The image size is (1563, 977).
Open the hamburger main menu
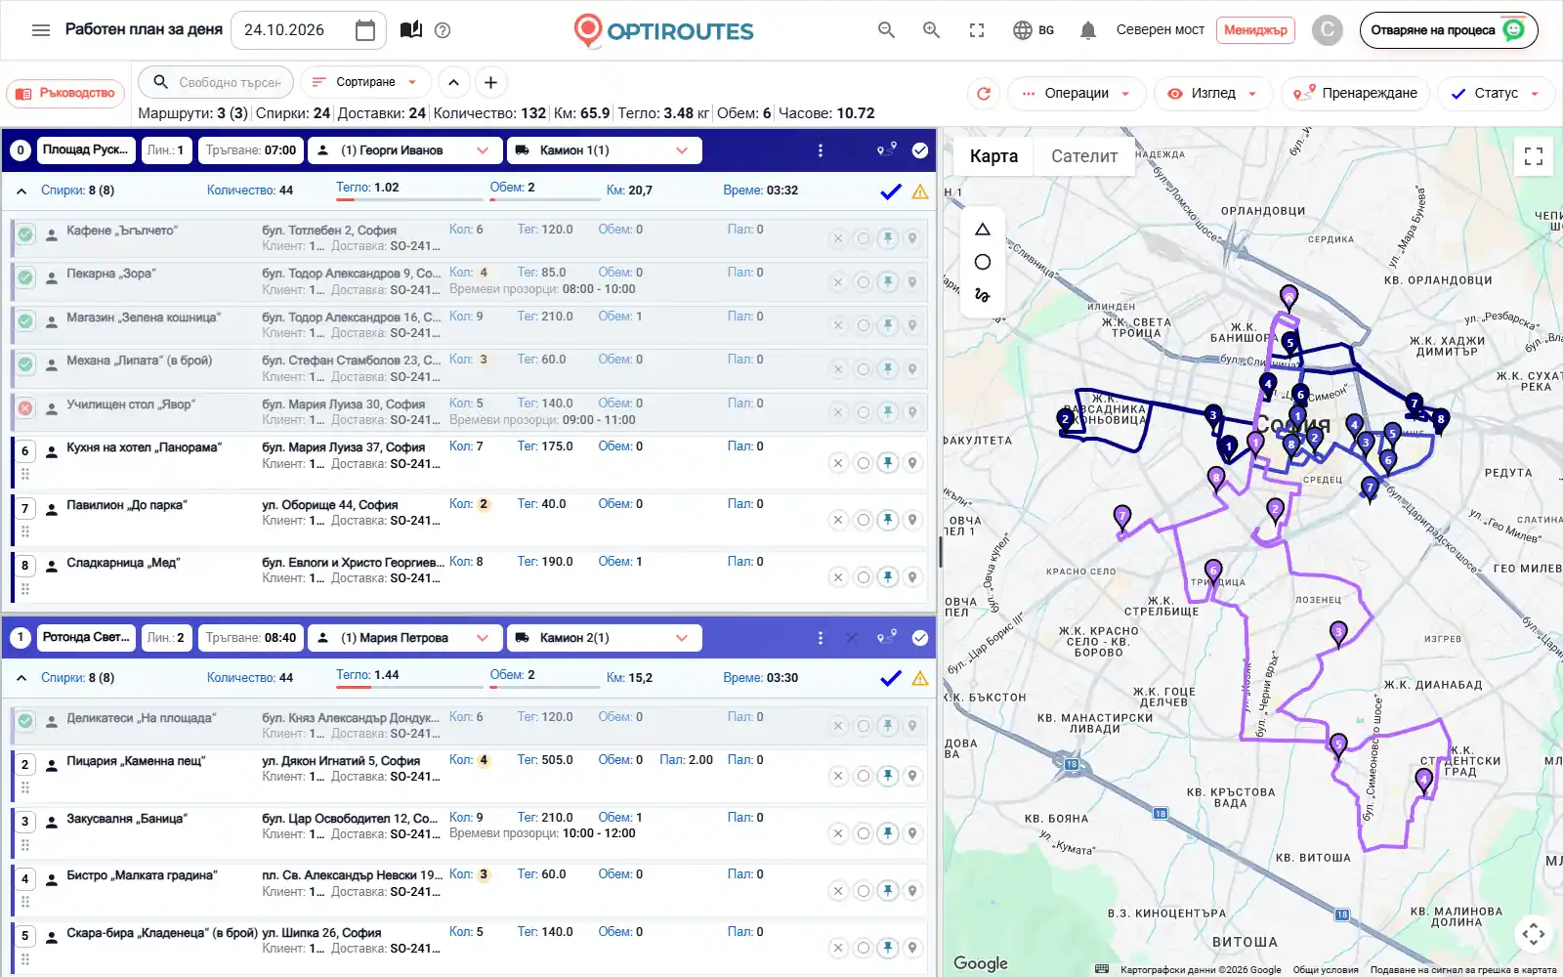tap(40, 30)
